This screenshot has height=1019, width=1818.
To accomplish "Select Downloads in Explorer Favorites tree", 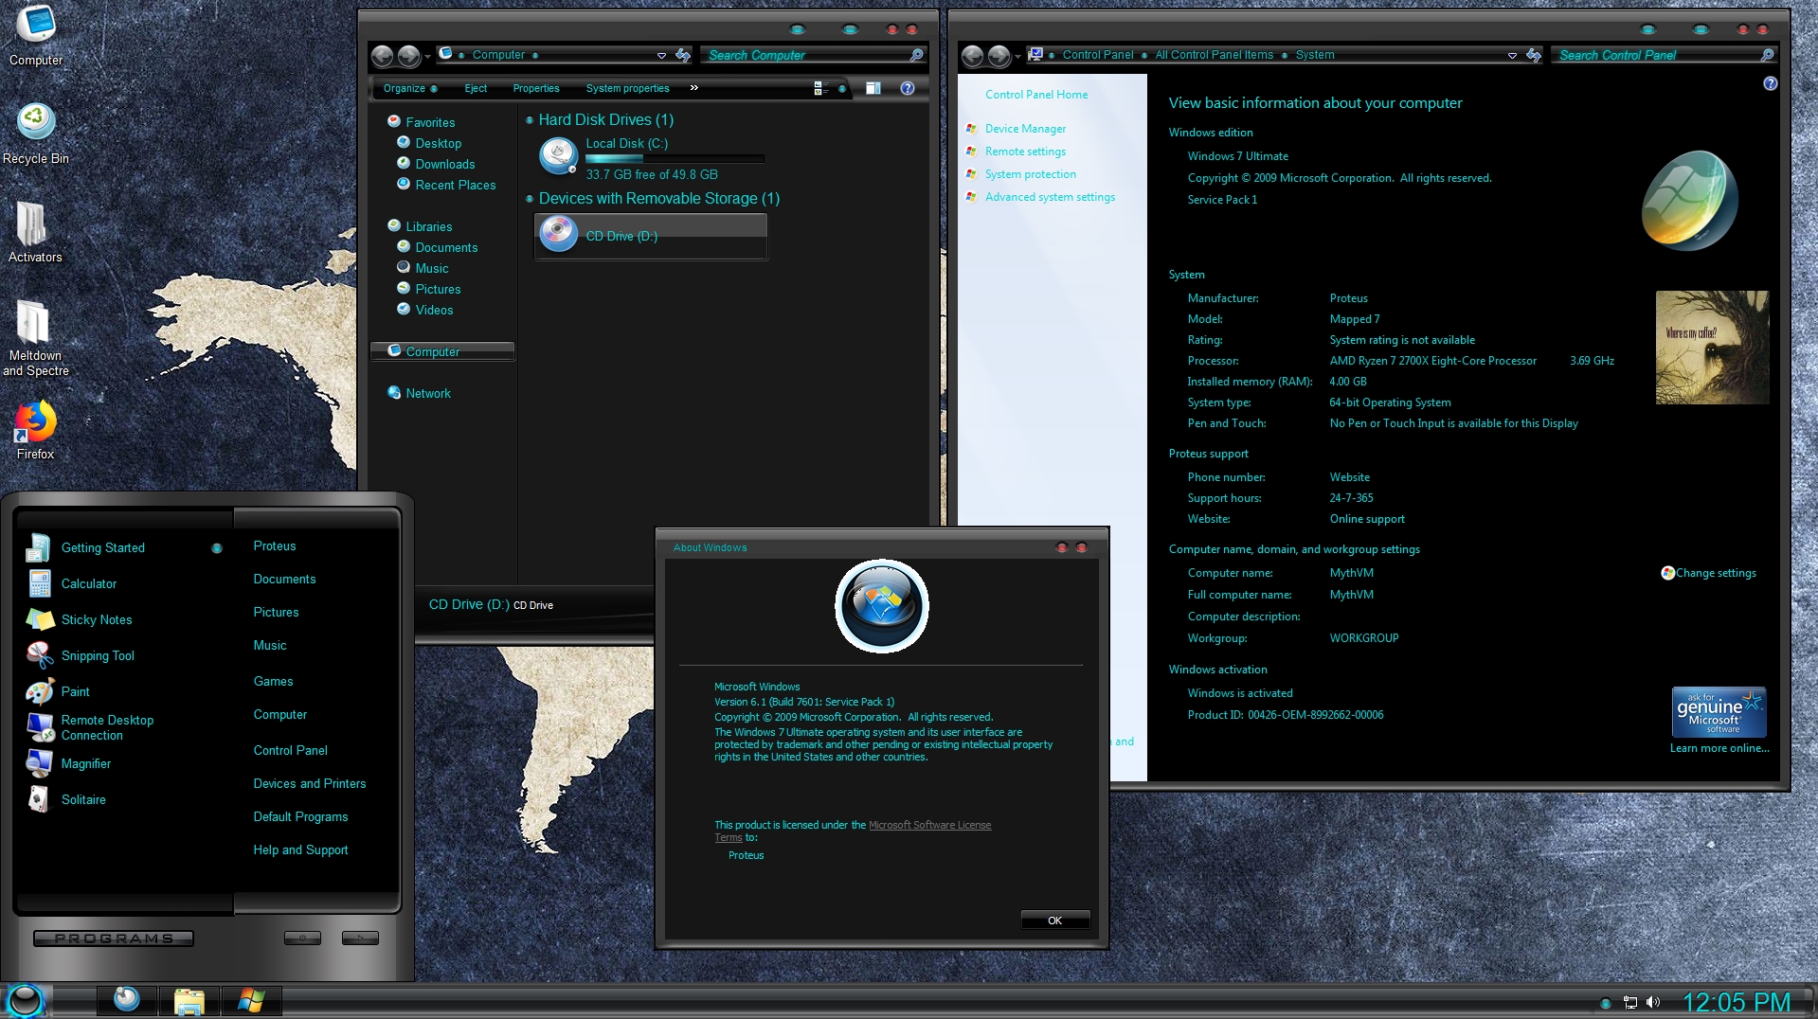I will (445, 164).
